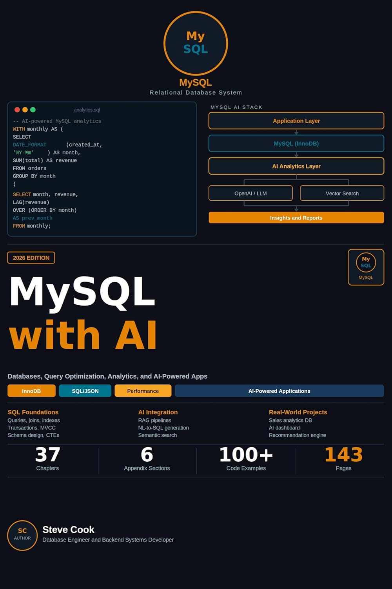Click "Recommendation engine" line
The height and width of the screenshot is (589, 392).
click(298, 435)
